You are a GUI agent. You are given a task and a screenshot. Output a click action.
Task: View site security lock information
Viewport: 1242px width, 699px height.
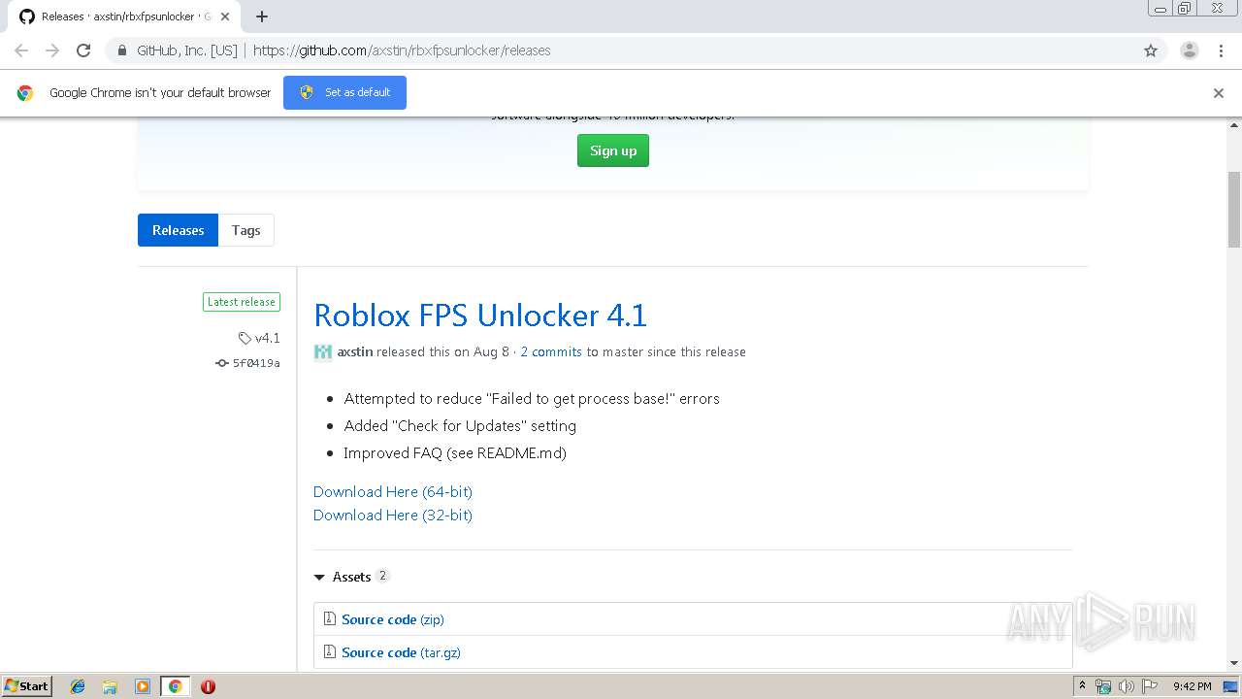(x=121, y=50)
